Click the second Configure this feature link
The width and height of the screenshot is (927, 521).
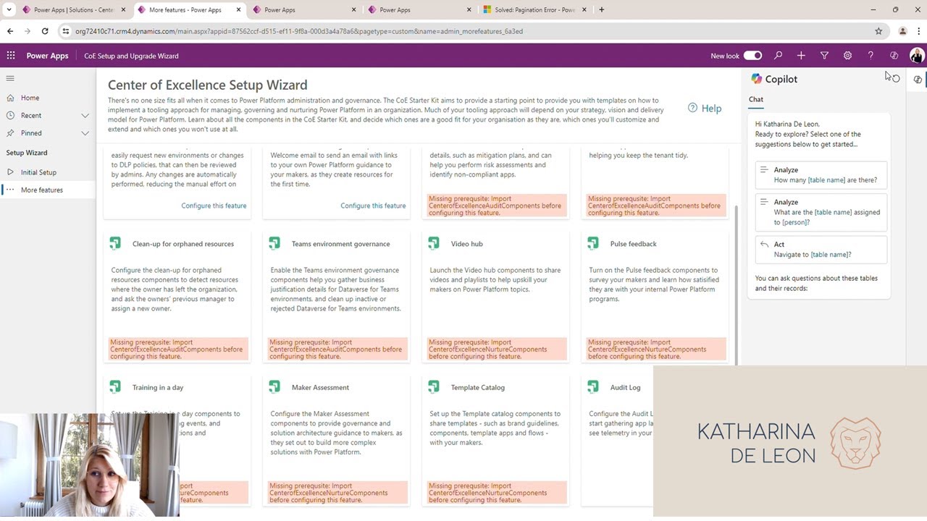(x=373, y=206)
